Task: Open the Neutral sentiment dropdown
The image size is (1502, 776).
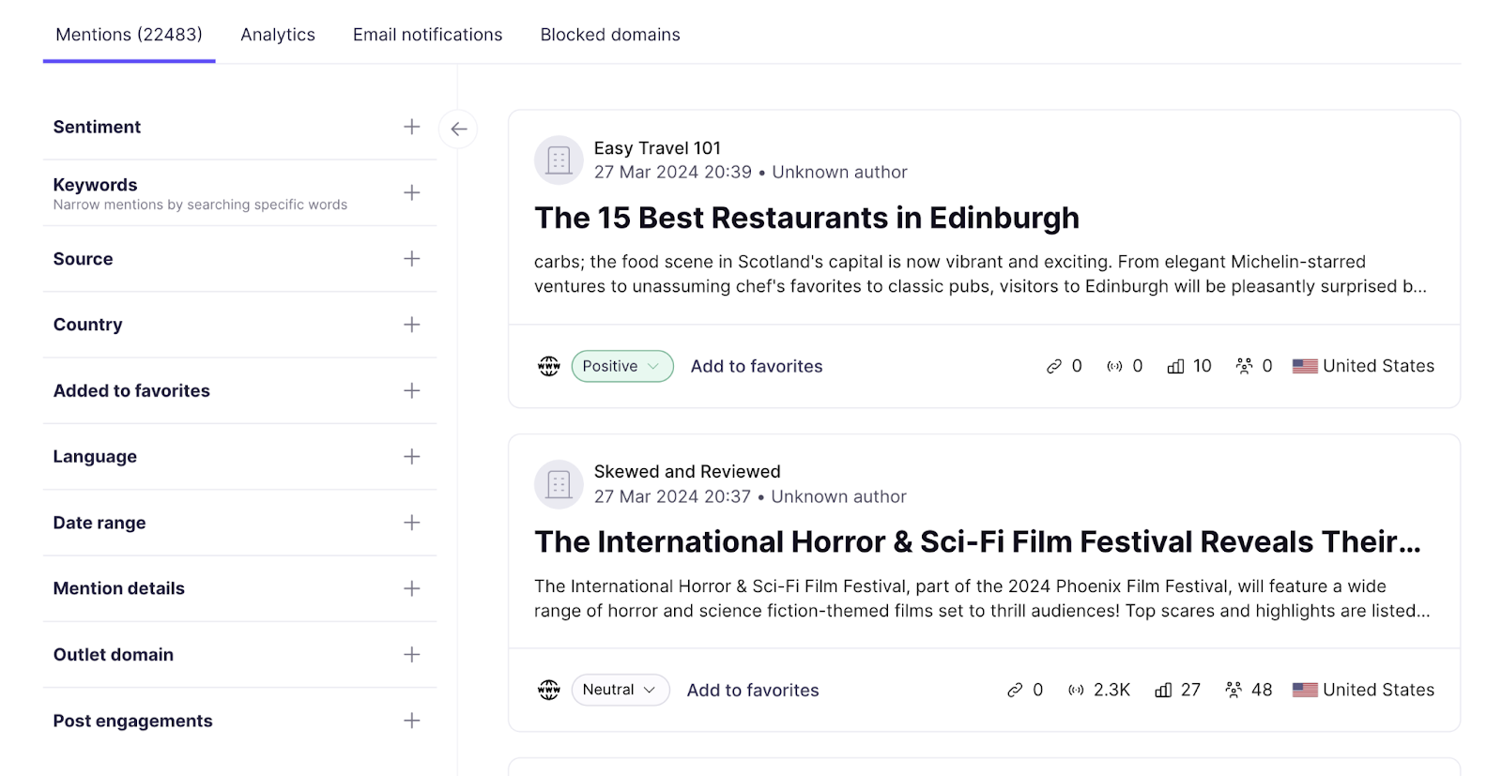Action: pos(620,690)
